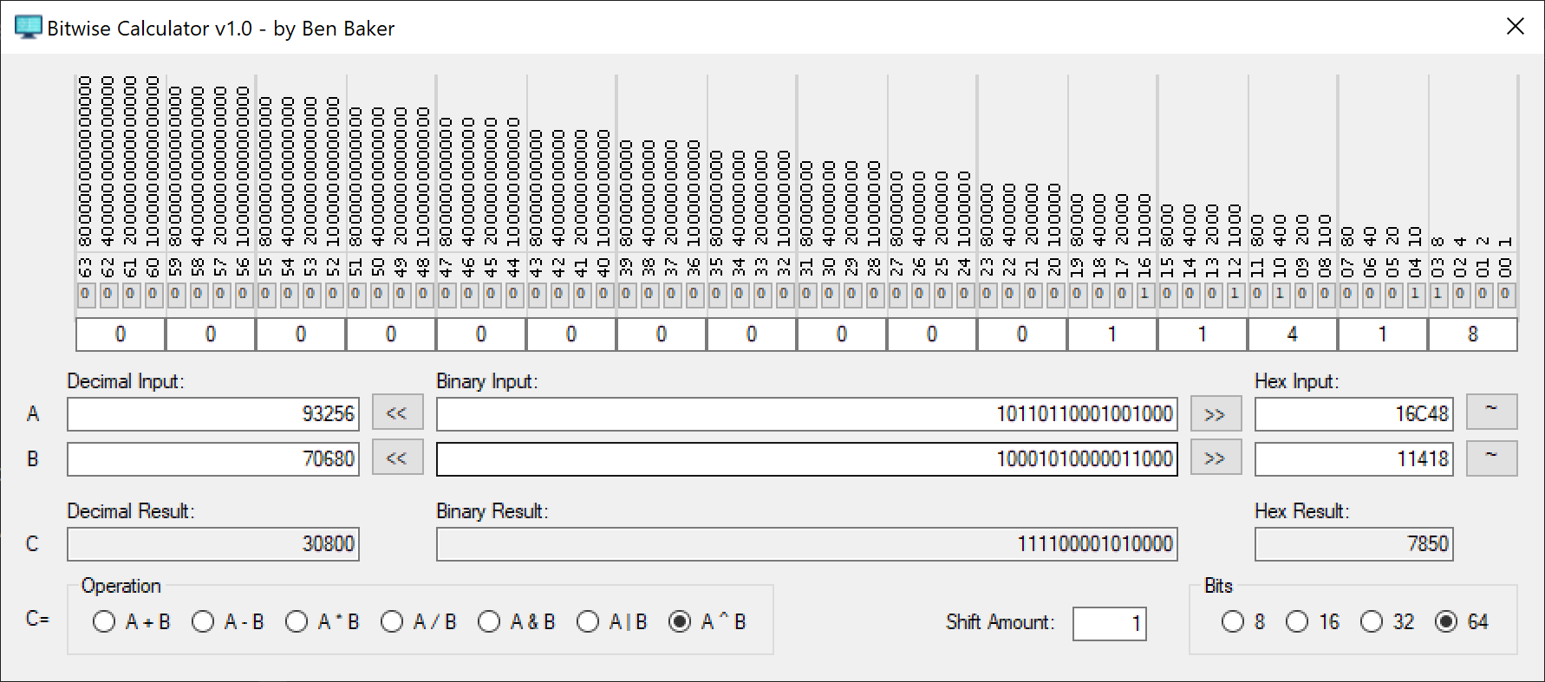This screenshot has height=682, width=1545.
Task: Click the 'Binary Result:' label
Action: (x=492, y=511)
